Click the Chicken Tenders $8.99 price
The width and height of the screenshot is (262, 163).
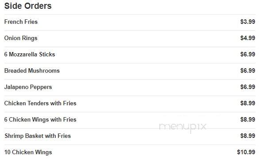pos(248,103)
